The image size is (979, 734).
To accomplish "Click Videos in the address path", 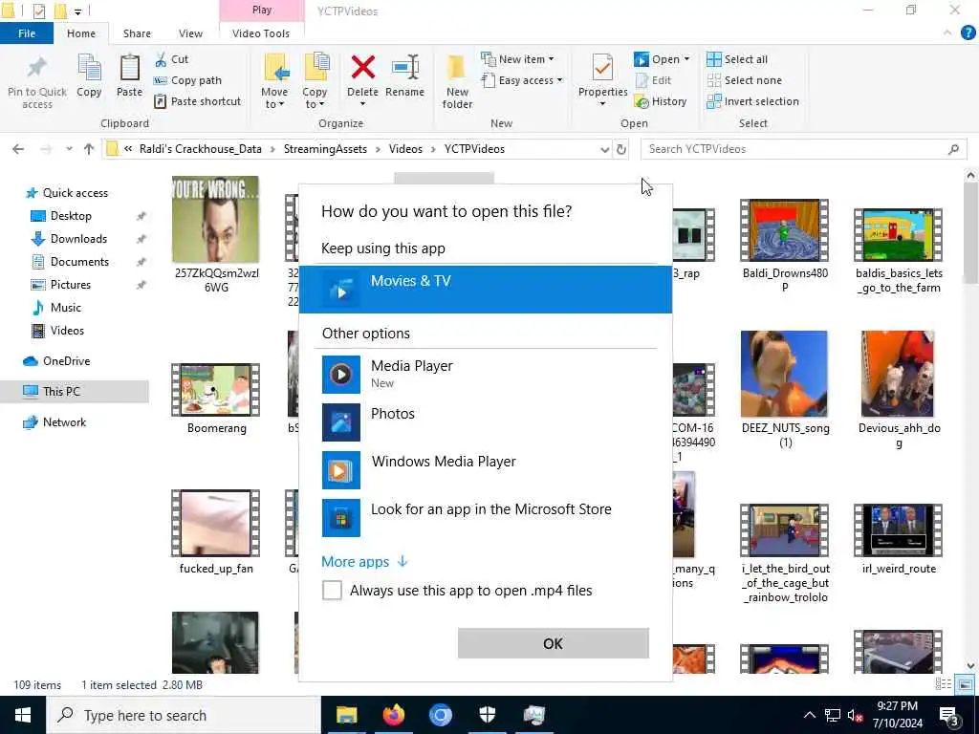I will [405, 149].
